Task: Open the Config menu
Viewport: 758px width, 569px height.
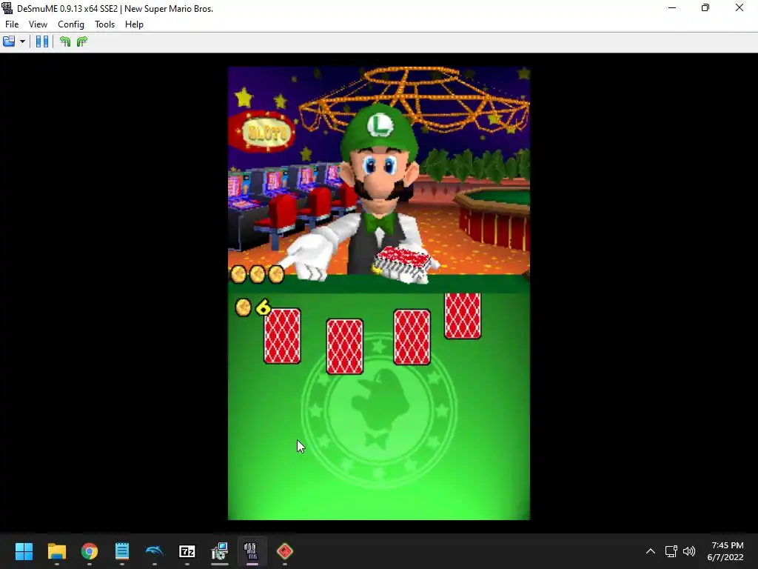Action: click(x=70, y=24)
